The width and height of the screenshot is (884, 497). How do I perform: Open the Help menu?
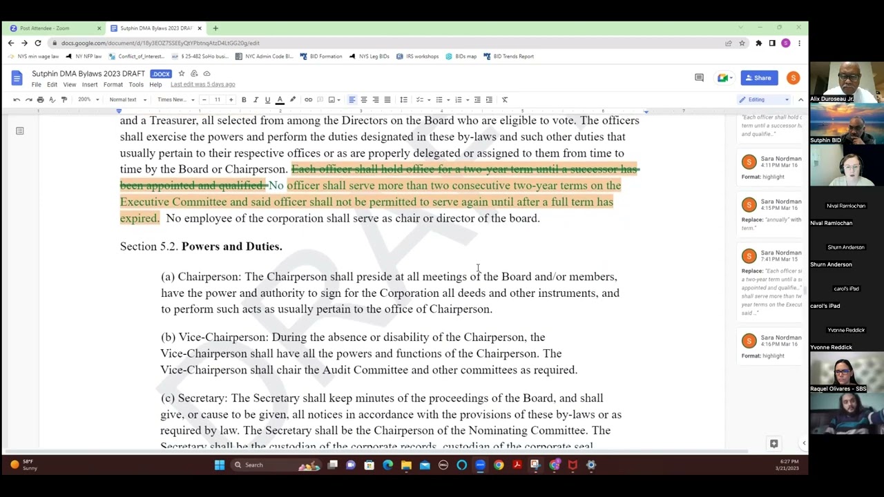point(155,84)
